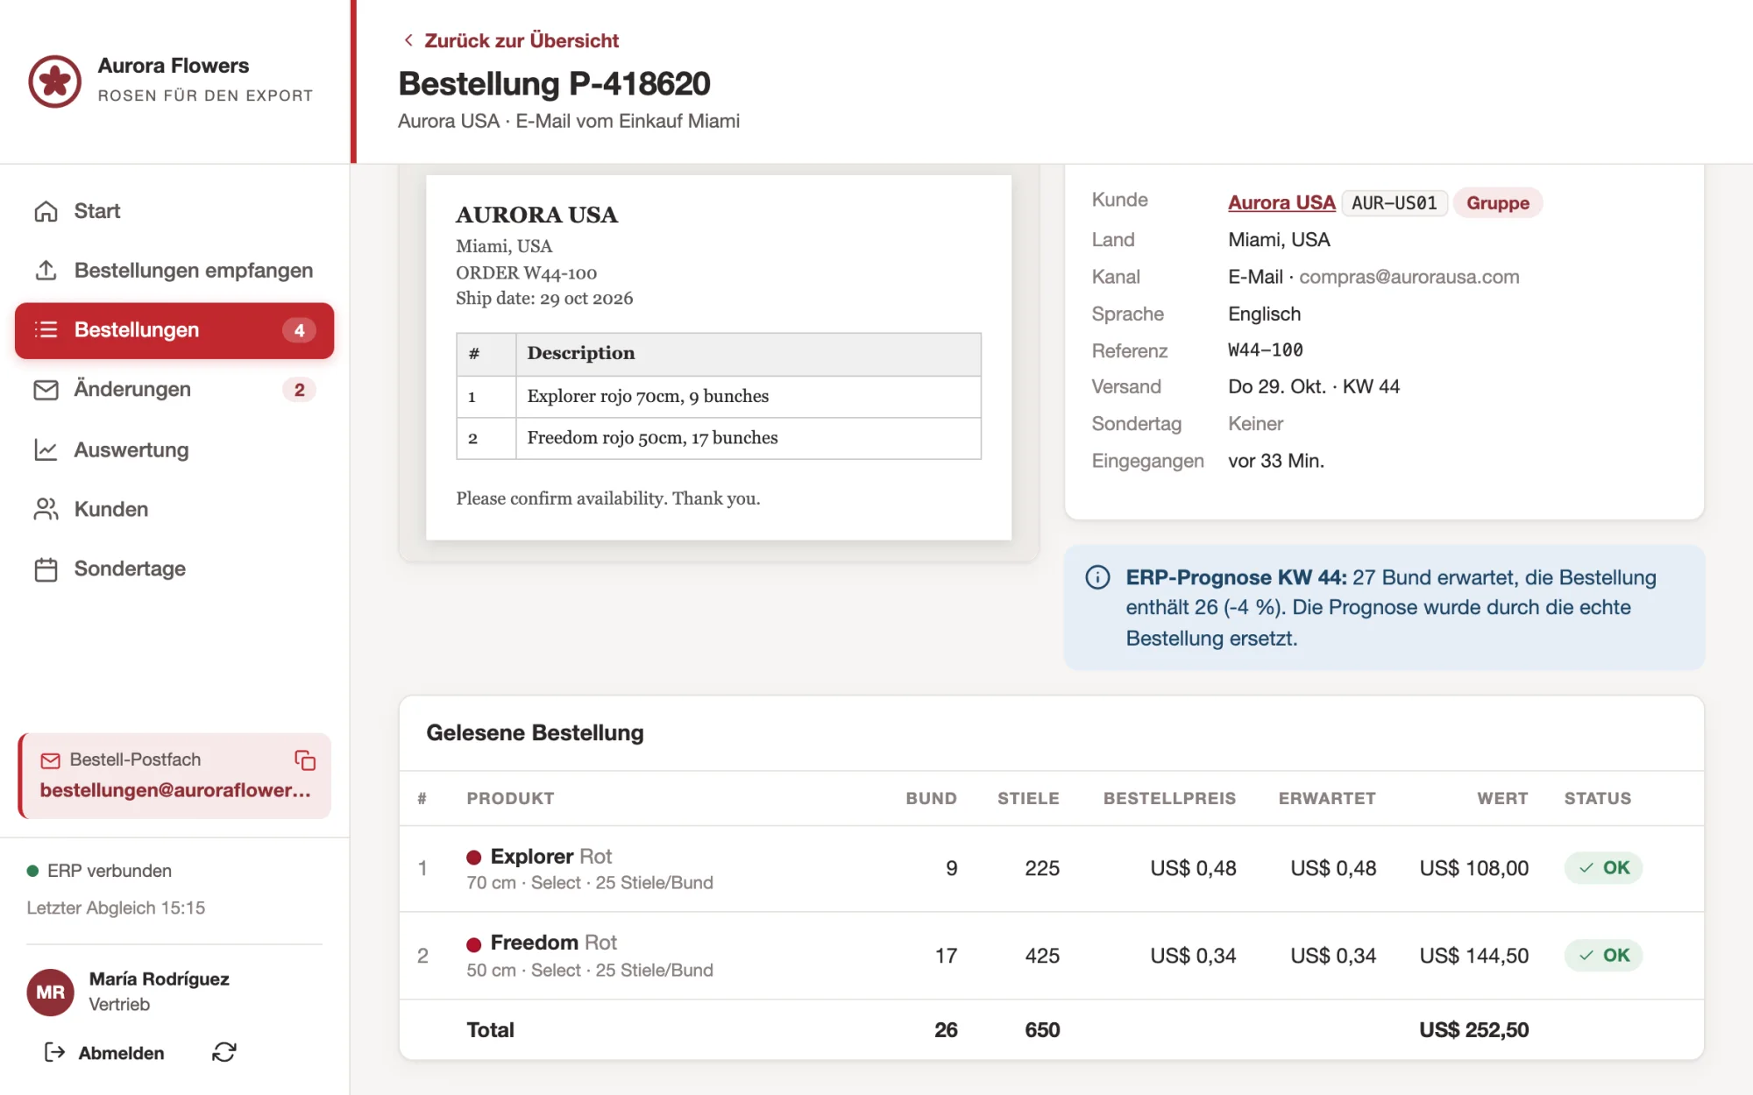Select the Explorer Rot product row
This screenshot has height=1095, width=1753.
click(x=1051, y=869)
